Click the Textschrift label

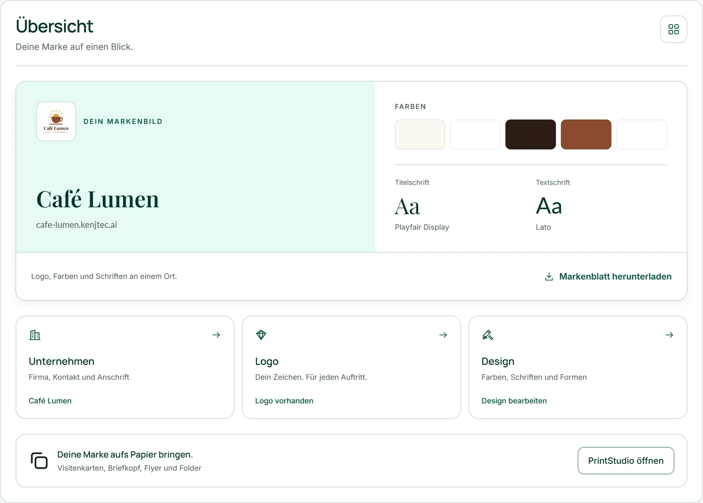pos(553,183)
